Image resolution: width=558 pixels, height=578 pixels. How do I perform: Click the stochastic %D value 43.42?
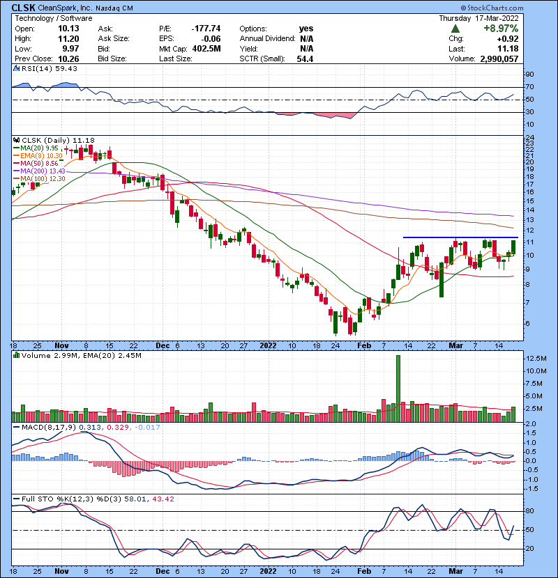click(163, 499)
